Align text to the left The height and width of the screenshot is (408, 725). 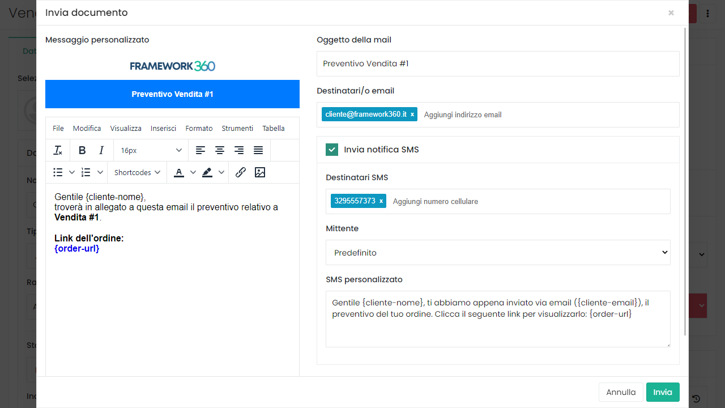tap(201, 150)
